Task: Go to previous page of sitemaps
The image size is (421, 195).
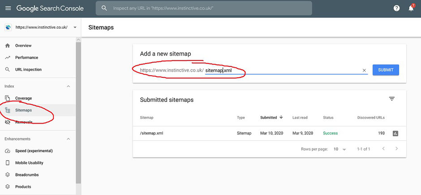Action: 383,148
